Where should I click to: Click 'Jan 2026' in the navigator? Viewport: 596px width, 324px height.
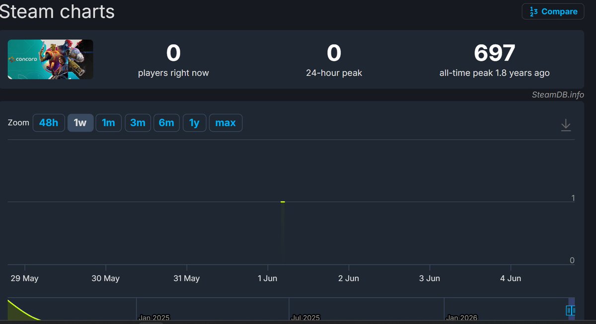click(461, 318)
